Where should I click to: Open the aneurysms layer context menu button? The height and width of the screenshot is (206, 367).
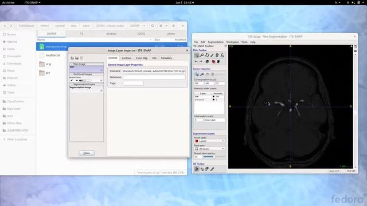[101, 81]
